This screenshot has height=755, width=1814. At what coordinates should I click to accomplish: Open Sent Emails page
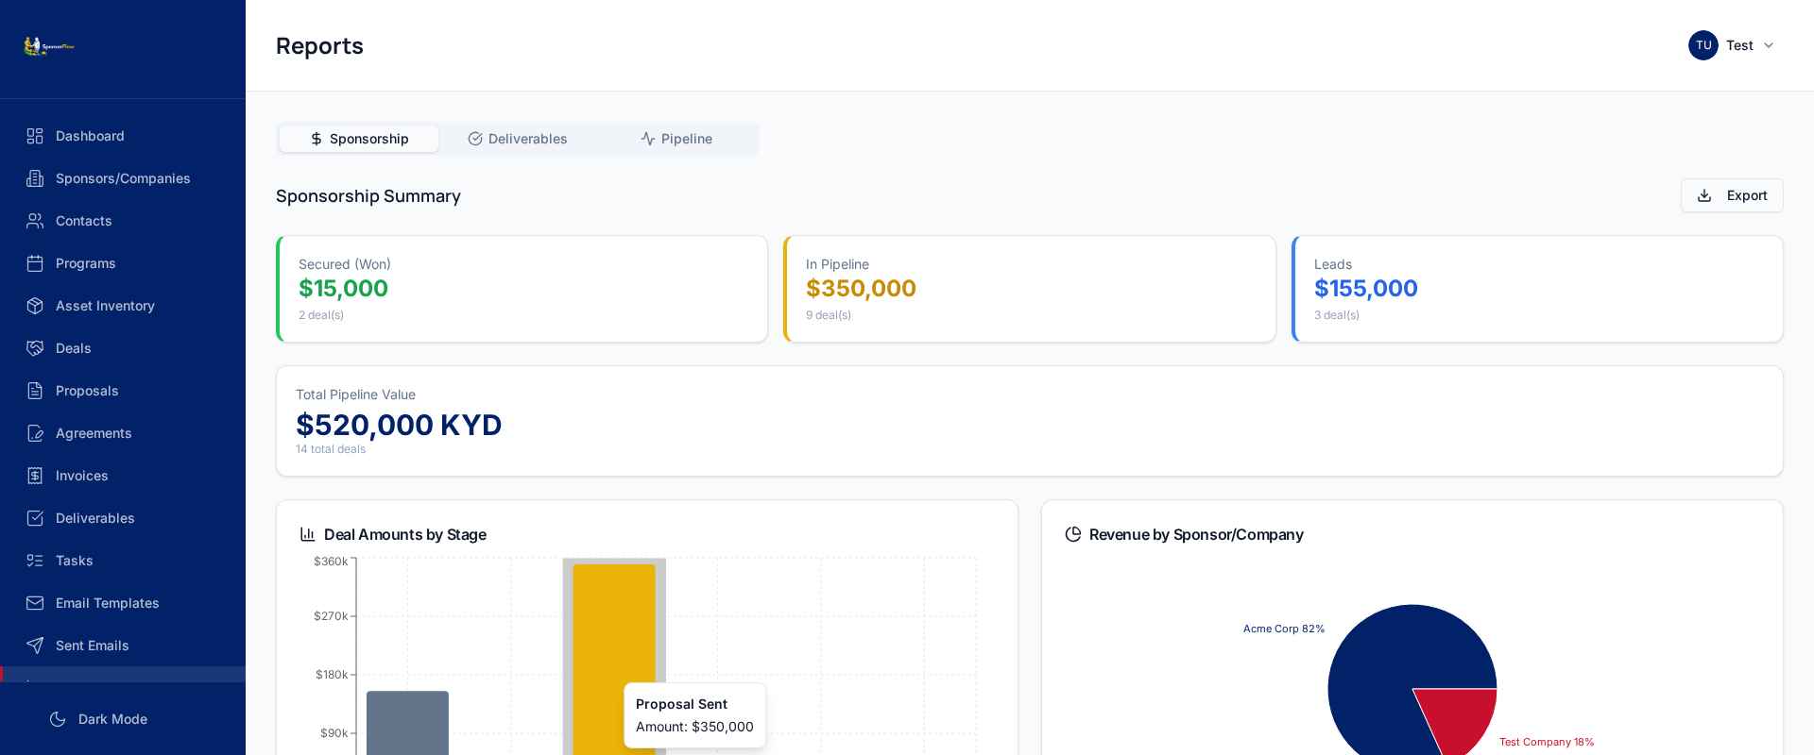[x=123, y=646]
